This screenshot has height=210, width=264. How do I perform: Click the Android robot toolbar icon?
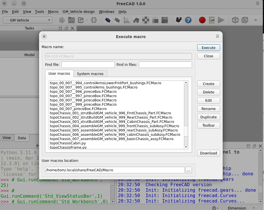click(137, 20)
